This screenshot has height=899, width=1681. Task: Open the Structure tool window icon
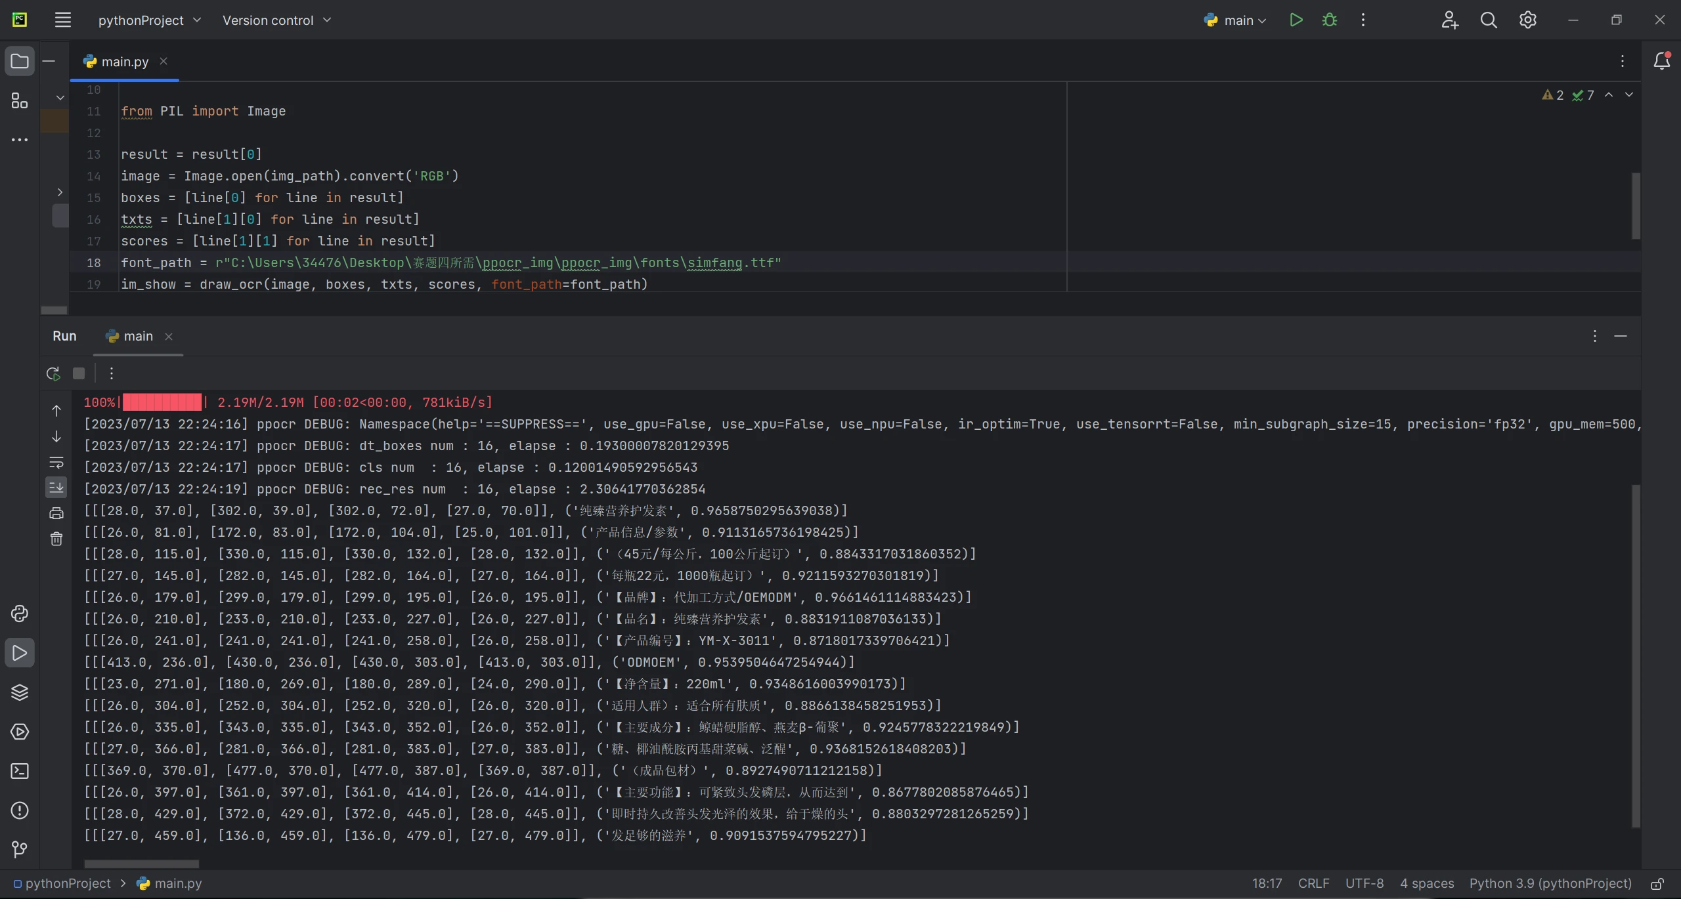point(20,100)
